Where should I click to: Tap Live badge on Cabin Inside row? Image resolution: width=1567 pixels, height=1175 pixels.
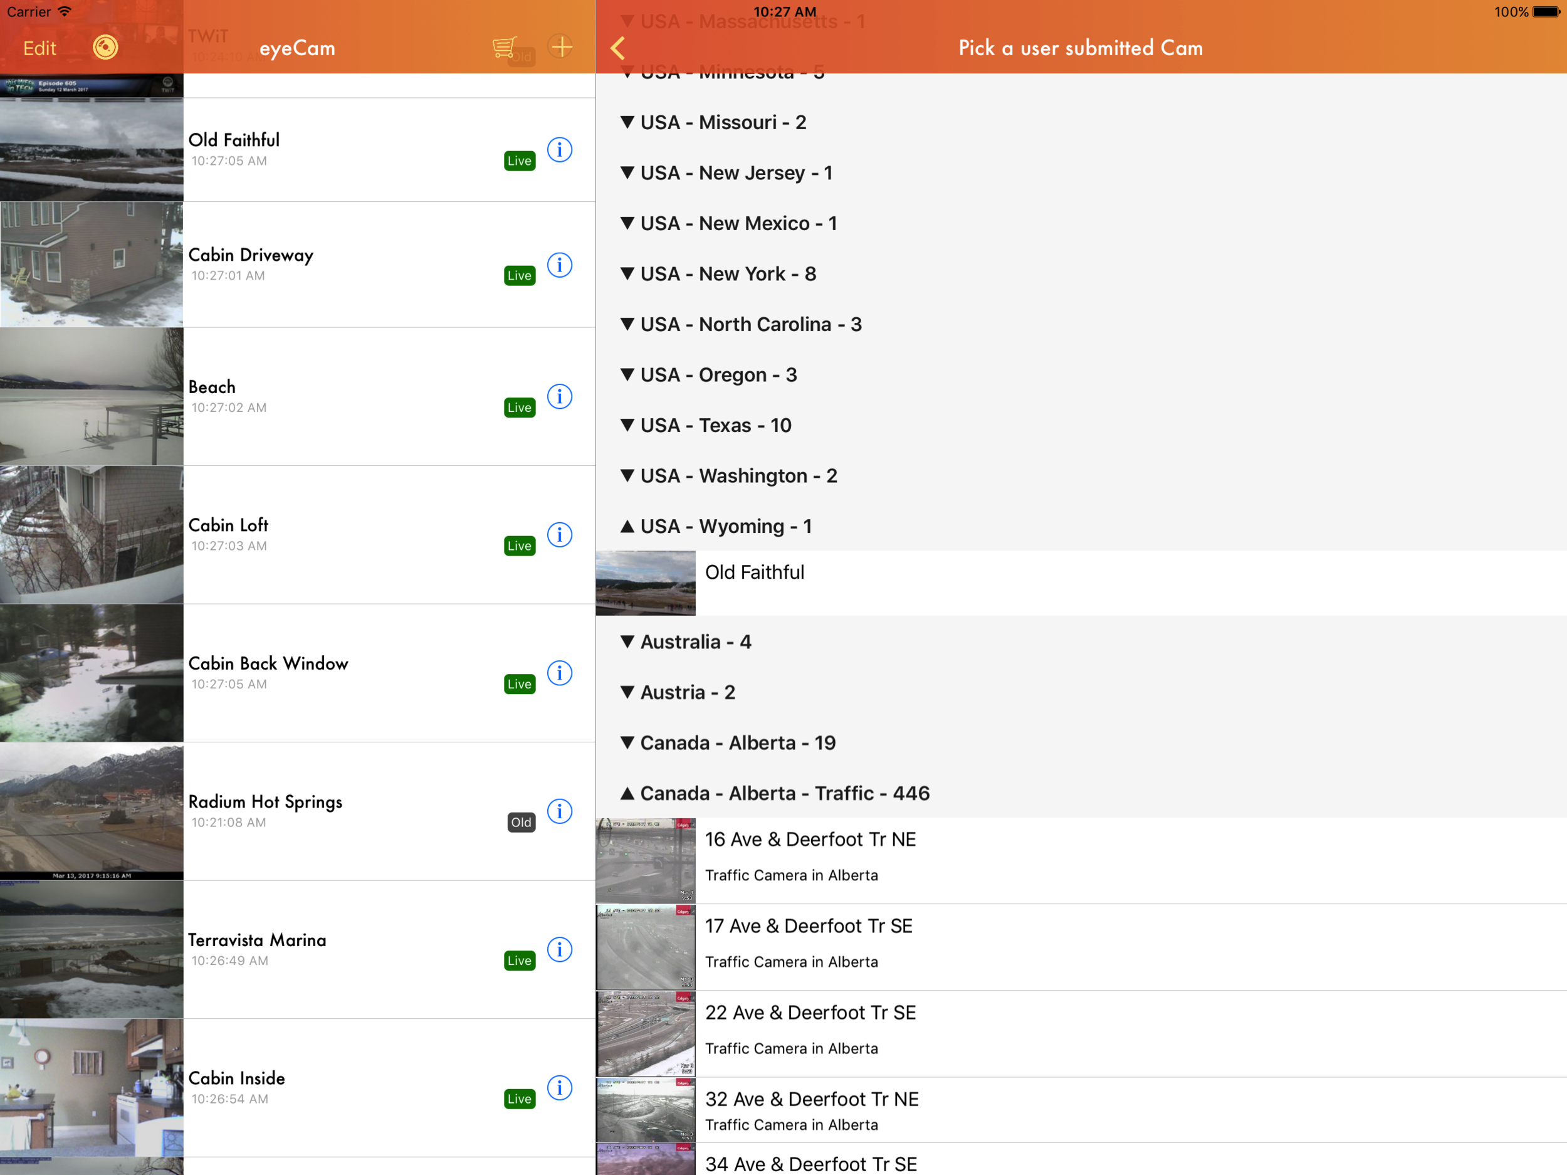pyautogui.click(x=519, y=1099)
